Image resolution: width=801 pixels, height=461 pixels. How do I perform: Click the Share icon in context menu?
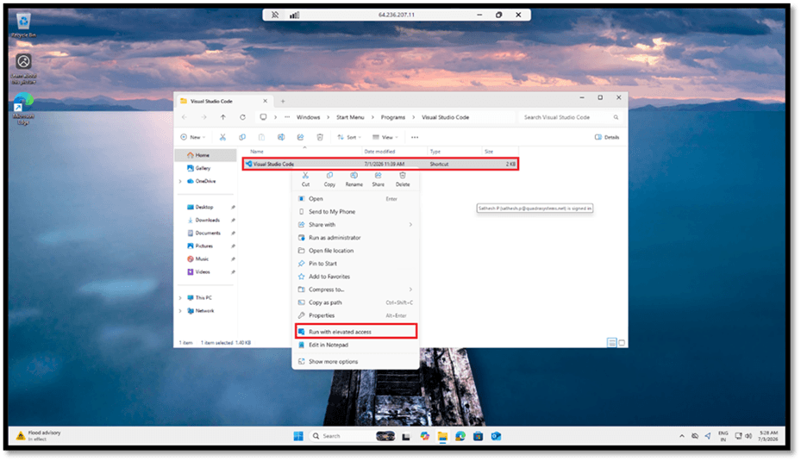pos(378,176)
